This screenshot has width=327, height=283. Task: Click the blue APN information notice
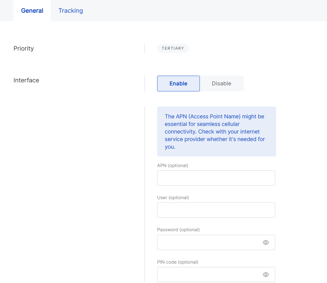(x=216, y=131)
